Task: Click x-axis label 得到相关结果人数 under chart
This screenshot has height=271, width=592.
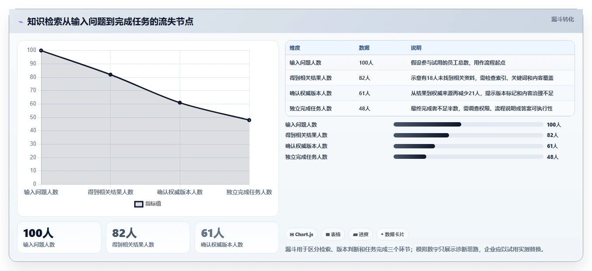Action: [111, 192]
